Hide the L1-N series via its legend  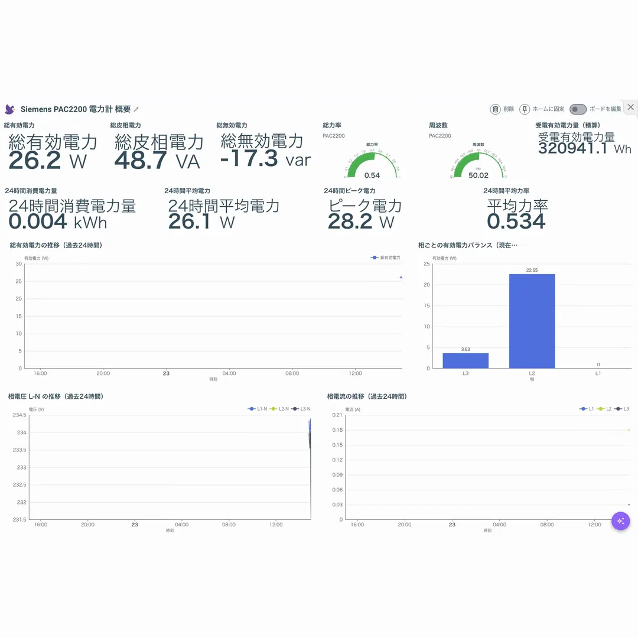(257, 409)
